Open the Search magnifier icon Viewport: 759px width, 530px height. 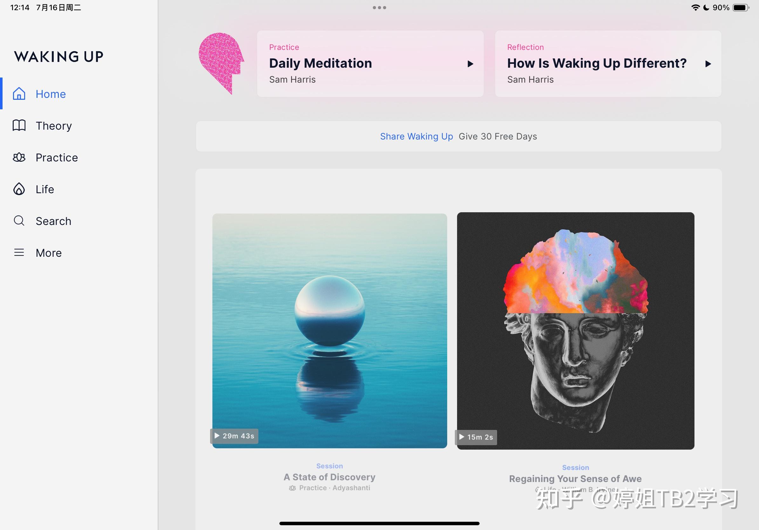point(19,221)
